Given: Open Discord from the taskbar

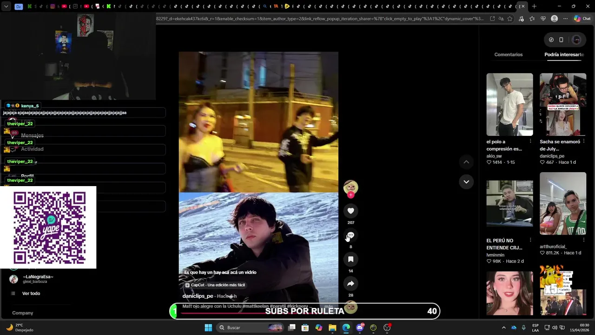Looking at the screenshot, I should click(x=360, y=328).
